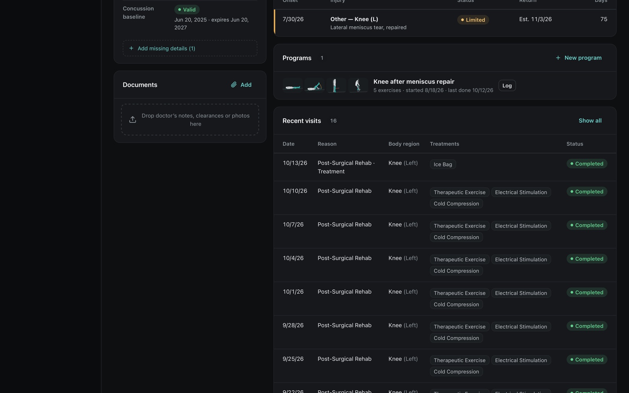Click the paperclip icon beside Add
The width and height of the screenshot is (629, 393).
click(x=234, y=84)
